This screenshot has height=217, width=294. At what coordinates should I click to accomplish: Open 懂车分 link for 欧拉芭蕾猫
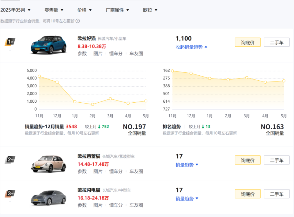click(116, 172)
